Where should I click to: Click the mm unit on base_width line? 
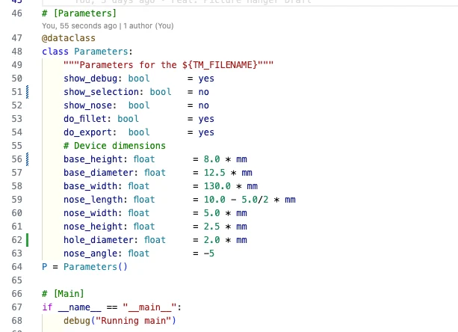[252, 186]
